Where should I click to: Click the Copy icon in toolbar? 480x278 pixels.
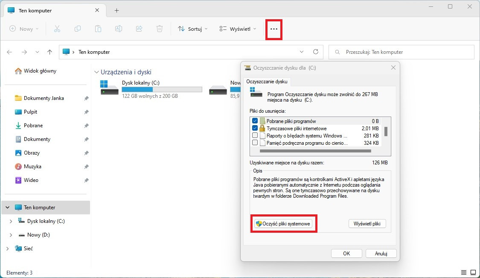point(78,29)
